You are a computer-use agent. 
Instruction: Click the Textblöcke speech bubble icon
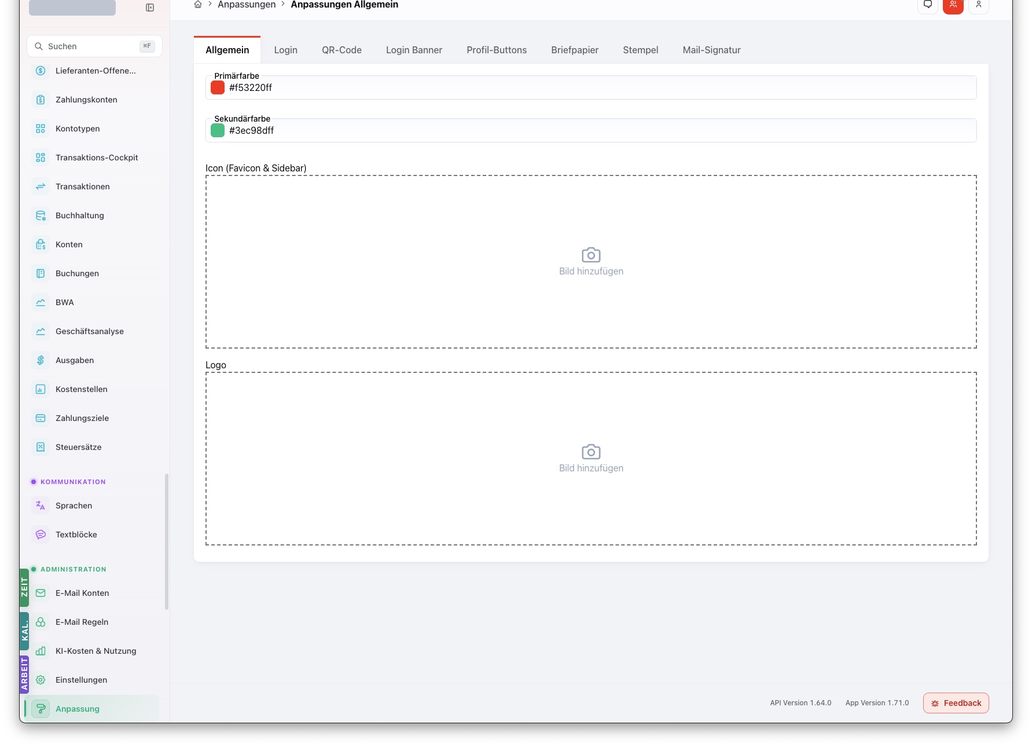click(x=41, y=534)
